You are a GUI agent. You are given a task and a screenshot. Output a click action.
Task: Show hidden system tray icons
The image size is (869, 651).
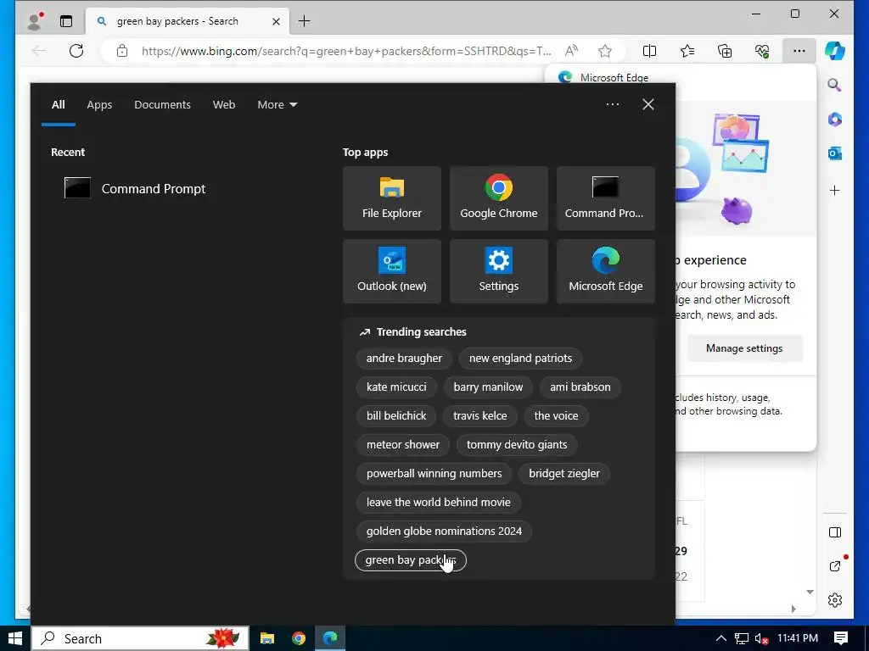click(721, 638)
